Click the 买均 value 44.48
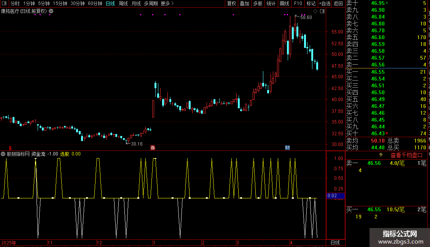This screenshot has width=430, height=247. [378, 147]
